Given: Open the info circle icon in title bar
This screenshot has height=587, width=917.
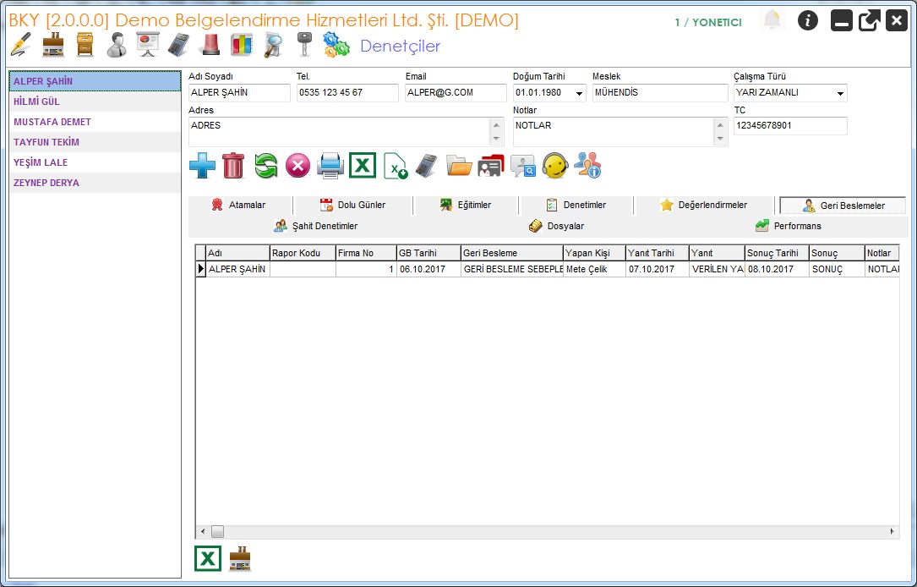Looking at the screenshot, I should click(x=808, y=20).
